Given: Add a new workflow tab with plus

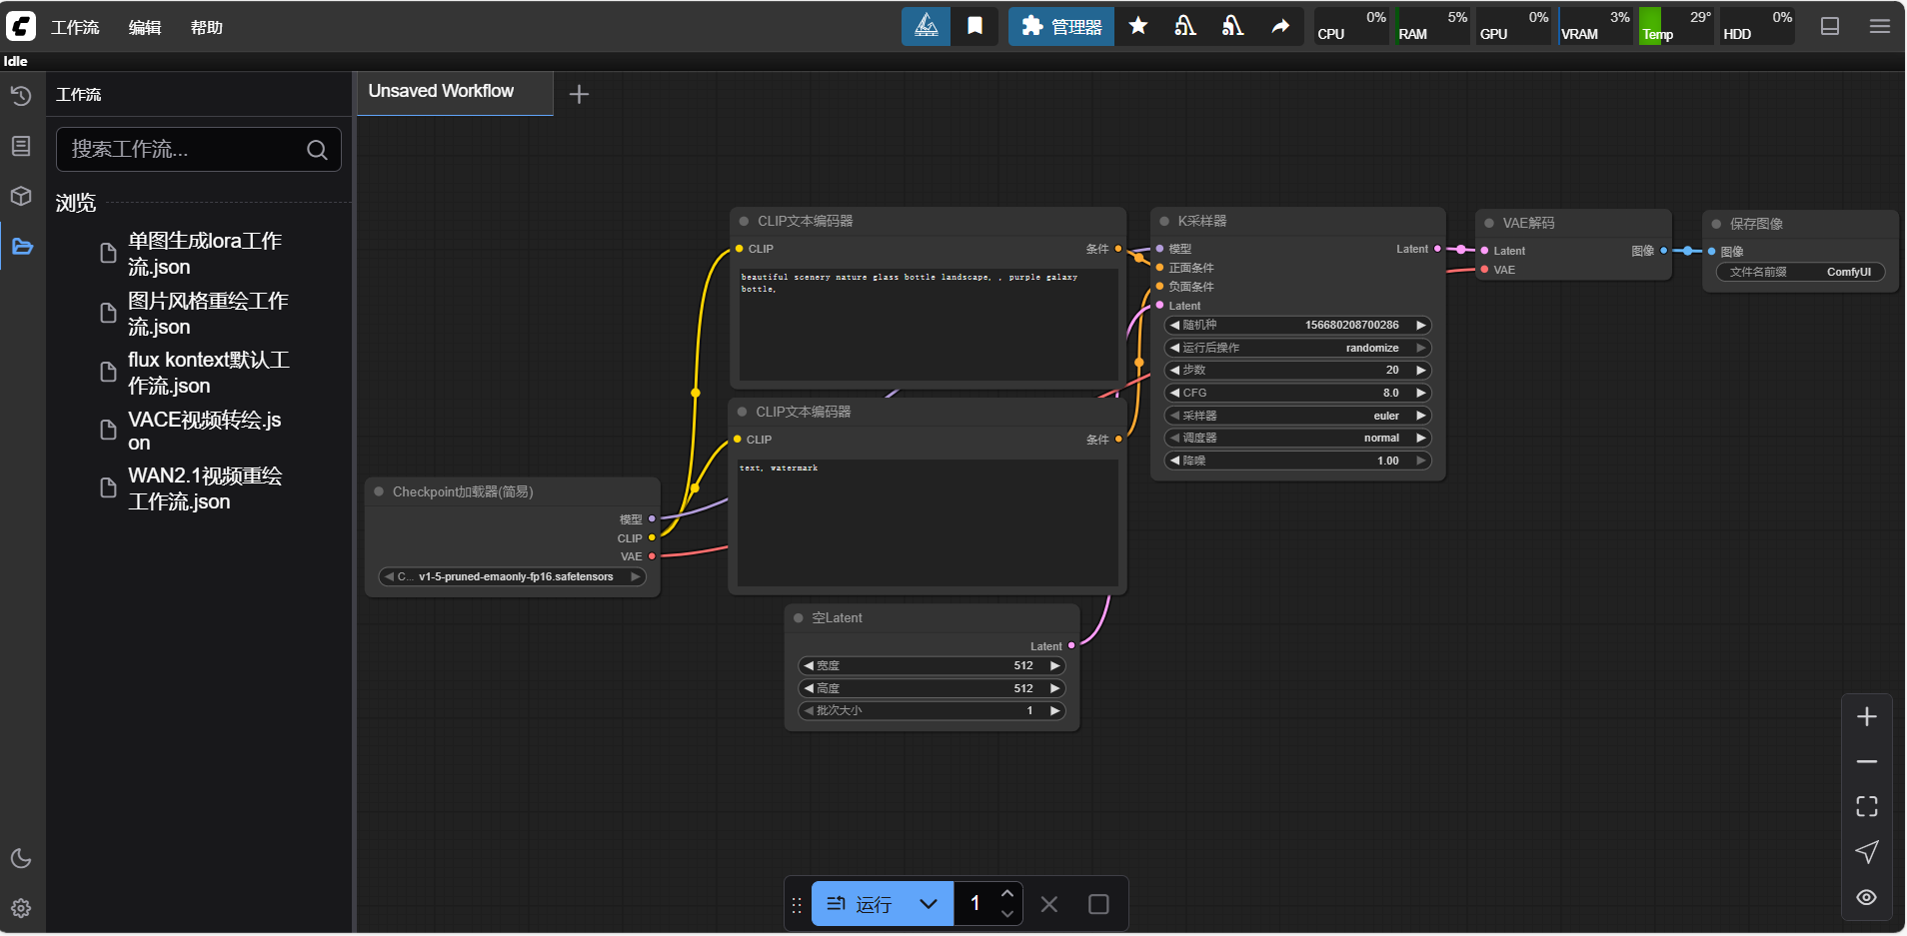Looking at the screenshot, I should (579, 94).
